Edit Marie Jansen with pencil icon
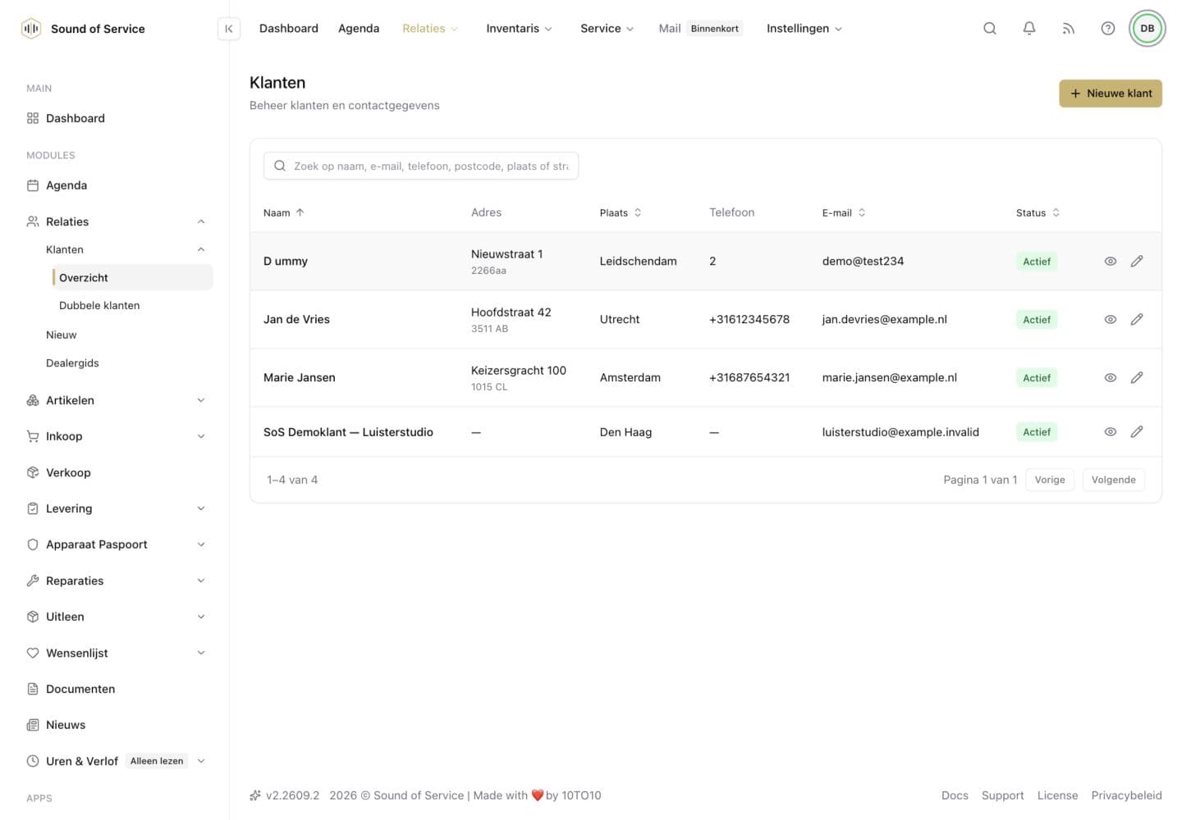This screenshot has height=820, width=1182. tap(1137, 377)
